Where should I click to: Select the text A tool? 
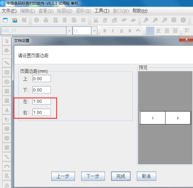pos(7,110)
